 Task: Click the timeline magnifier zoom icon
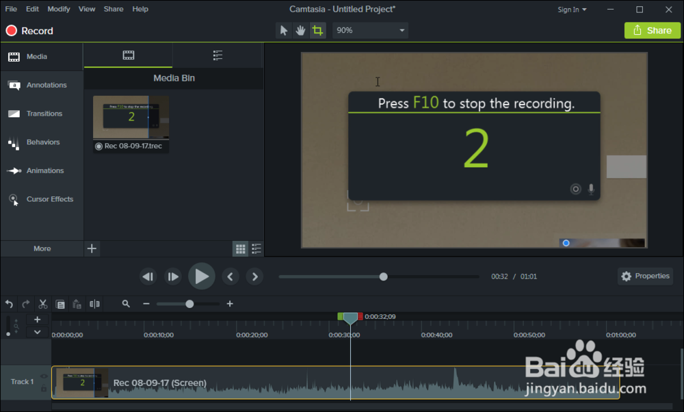[126, 304]
